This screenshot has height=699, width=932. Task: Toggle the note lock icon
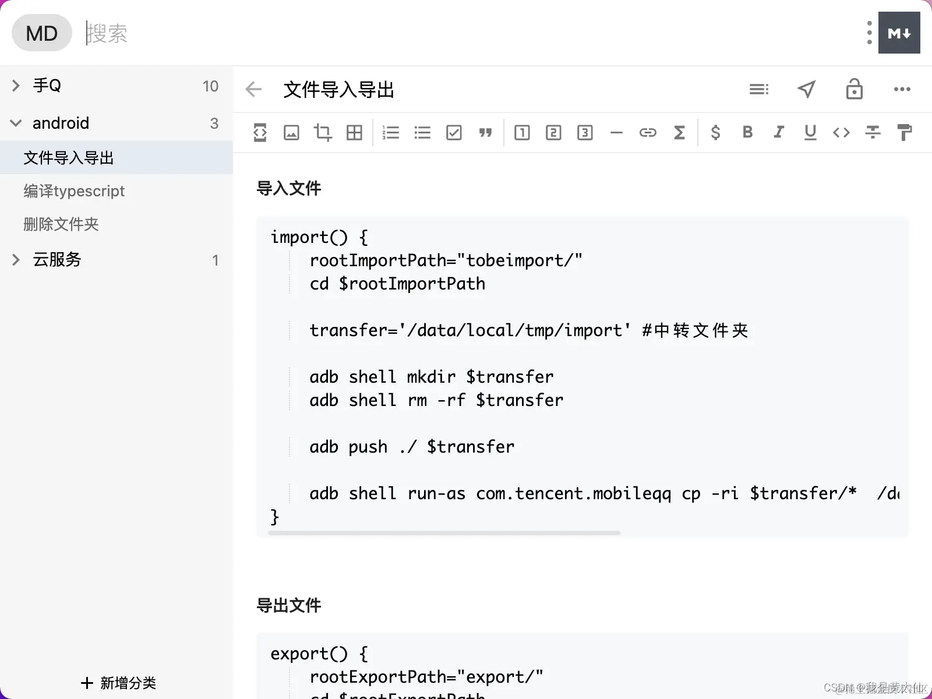tap(854, 89)
